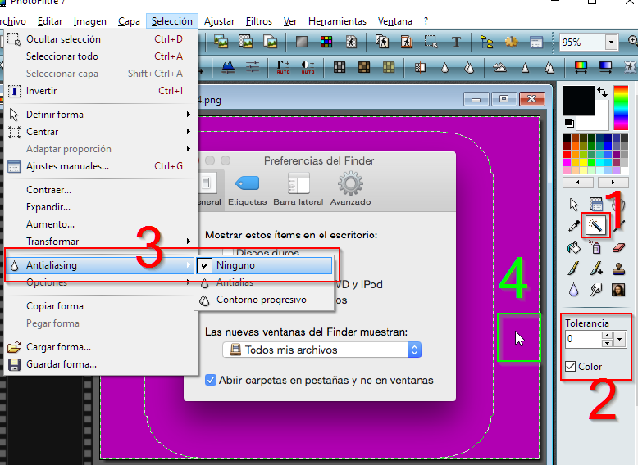Image resolution: width=638 pixels, height=465 pixels.
Task: Expand the Centrar submenu
Action: 101,132
